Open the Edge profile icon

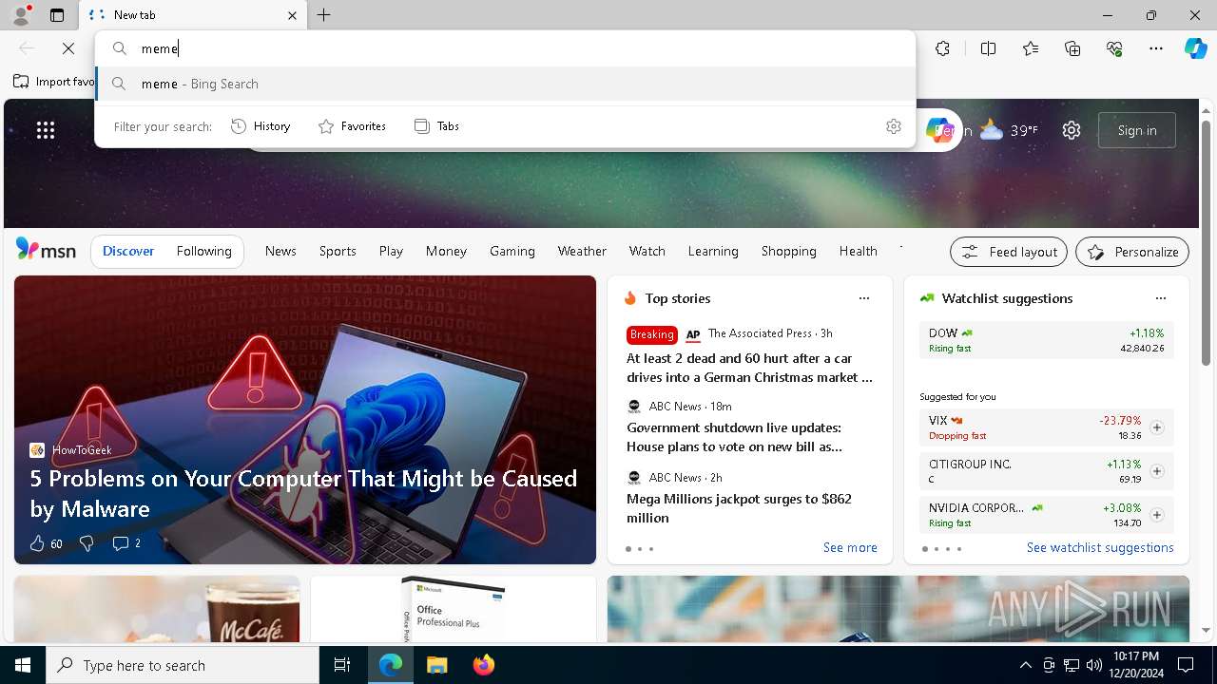[20, 15]
